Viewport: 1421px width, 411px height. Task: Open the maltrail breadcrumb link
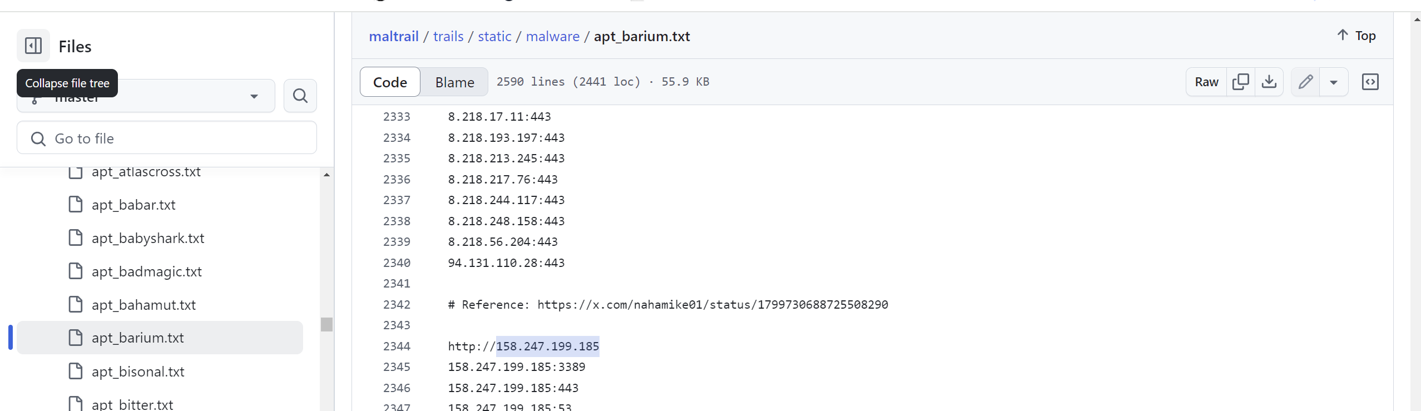394,36
